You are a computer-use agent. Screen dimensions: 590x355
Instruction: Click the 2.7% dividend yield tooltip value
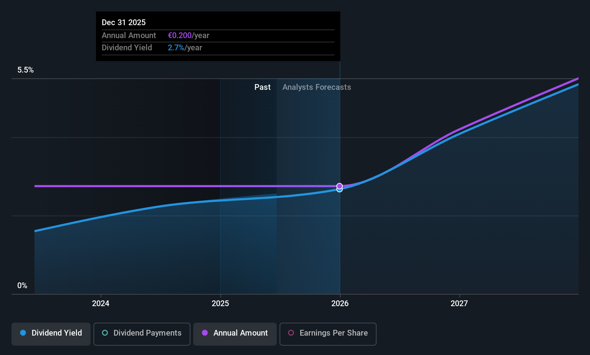tap(176, 48)
